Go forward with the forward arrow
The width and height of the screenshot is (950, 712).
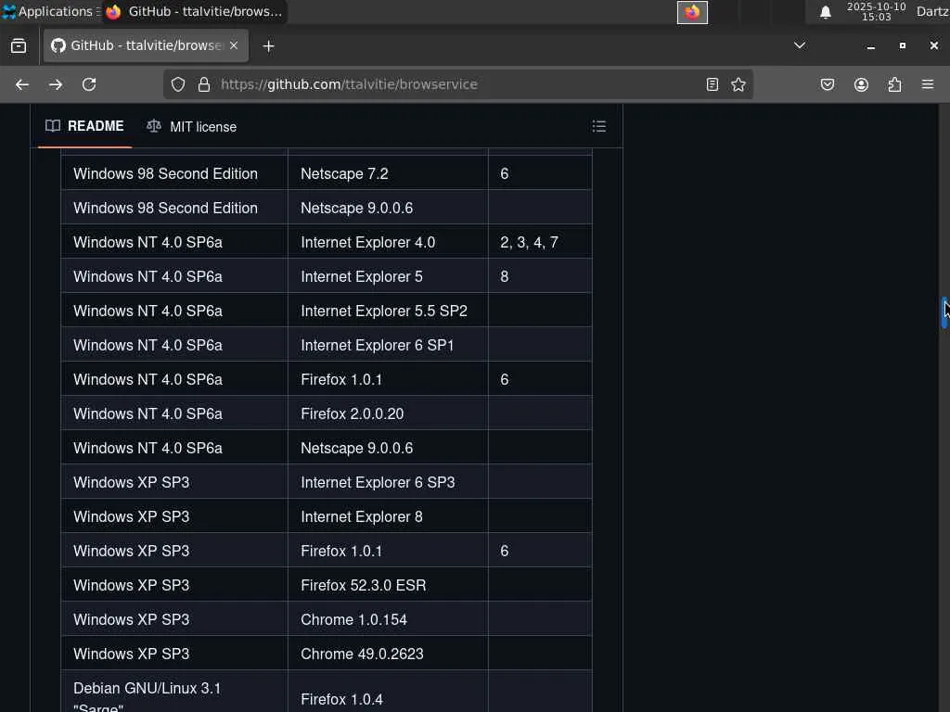coord(56,84)
